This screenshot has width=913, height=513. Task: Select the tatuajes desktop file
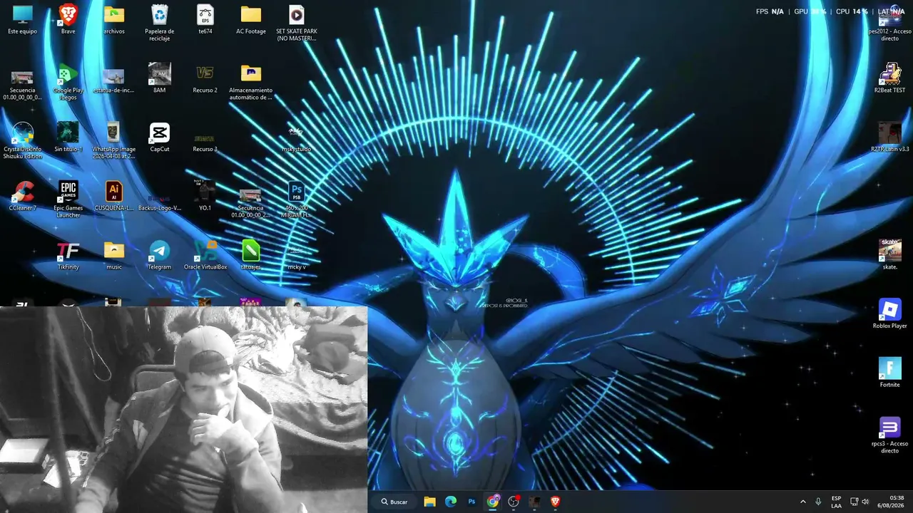point(250,255)
